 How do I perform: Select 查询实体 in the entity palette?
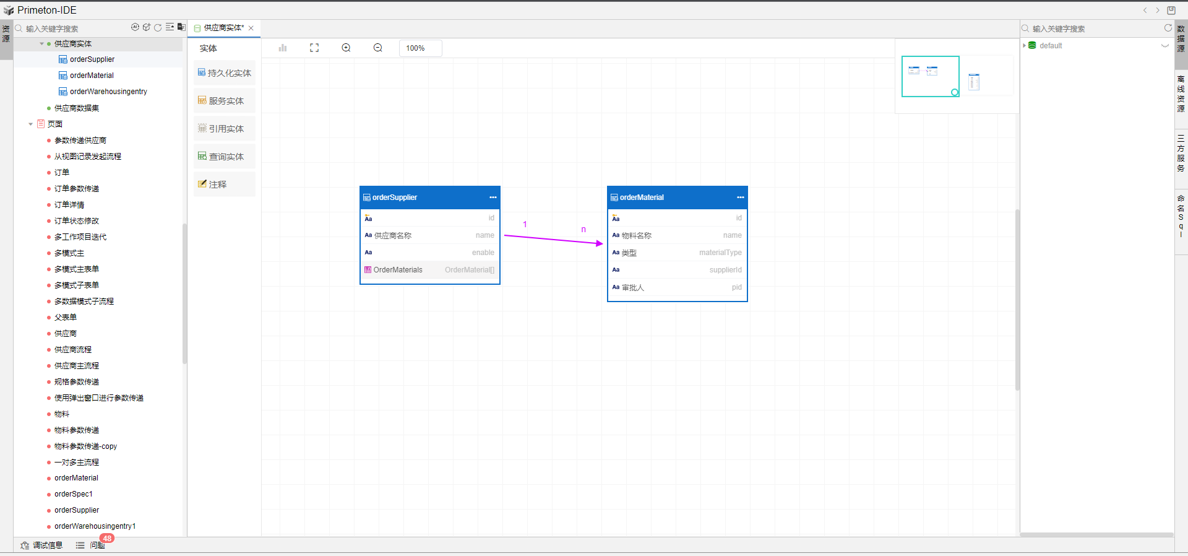click(x=224, y=157)
